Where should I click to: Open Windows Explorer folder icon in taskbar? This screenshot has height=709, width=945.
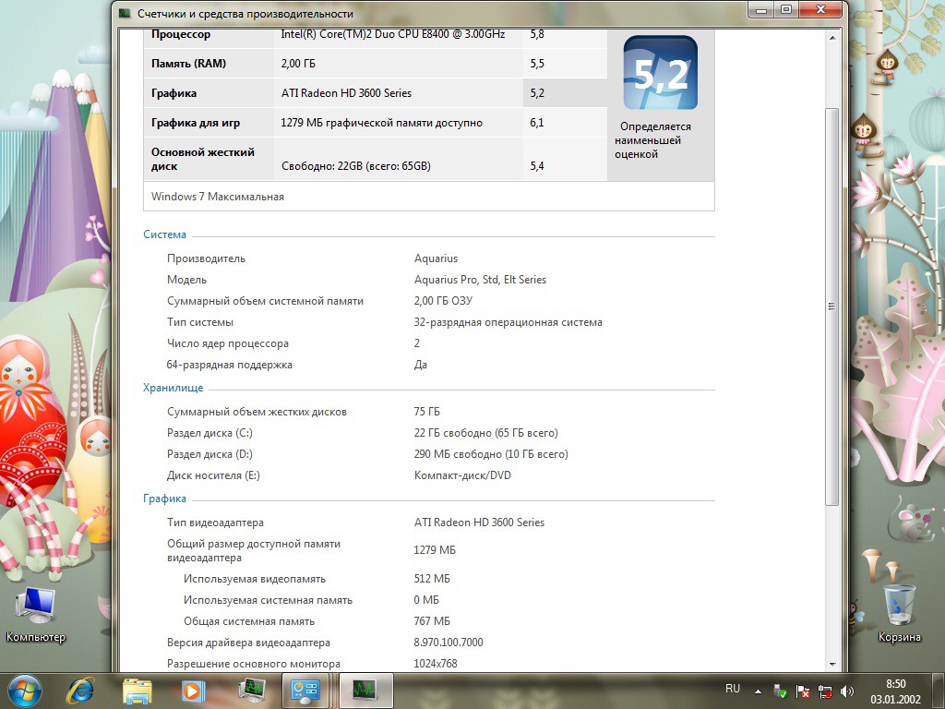[x=138, y=691]
